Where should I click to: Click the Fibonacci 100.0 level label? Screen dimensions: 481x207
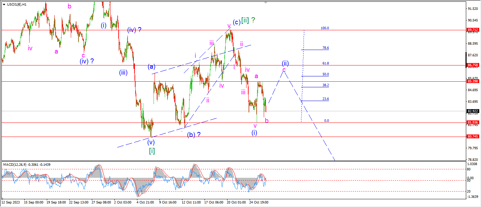point(324,28)
